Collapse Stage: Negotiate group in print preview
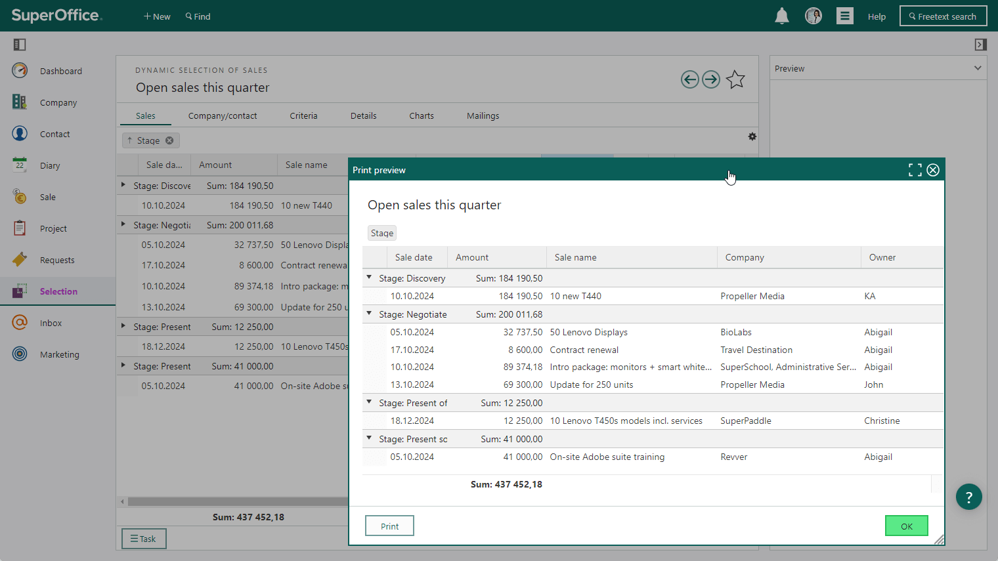 point(369,314)
